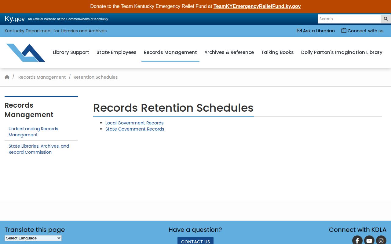
Task: Click the Ky.gov header link
Action: click(x=15, y=19)
